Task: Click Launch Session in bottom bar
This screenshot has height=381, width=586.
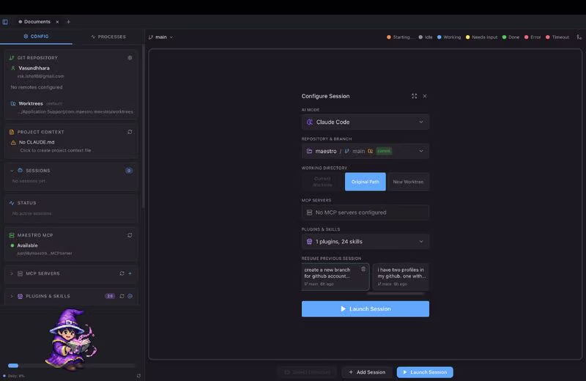Action: pyautogui.click(x=425, y=372)
